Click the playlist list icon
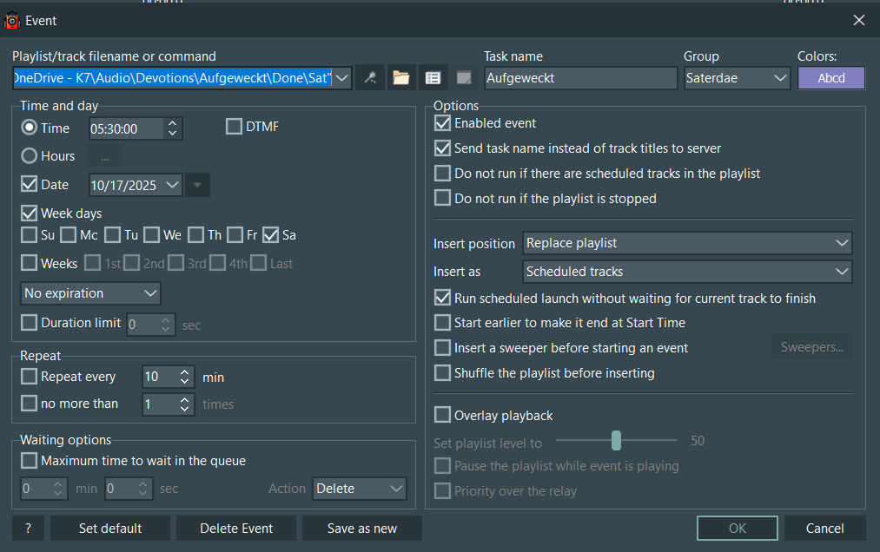Viewport: 880px width, 552px height. pos(433,78)
